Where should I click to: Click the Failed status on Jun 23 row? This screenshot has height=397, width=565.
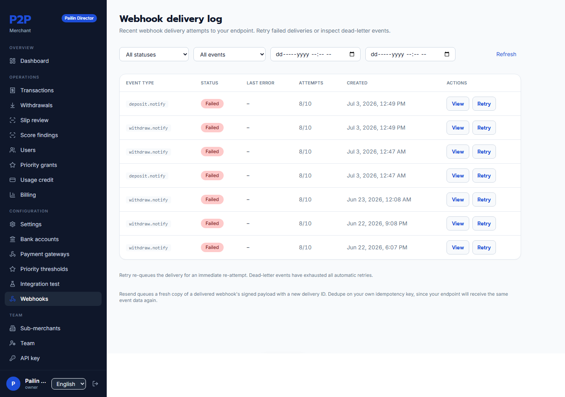[x=212, y=199]
